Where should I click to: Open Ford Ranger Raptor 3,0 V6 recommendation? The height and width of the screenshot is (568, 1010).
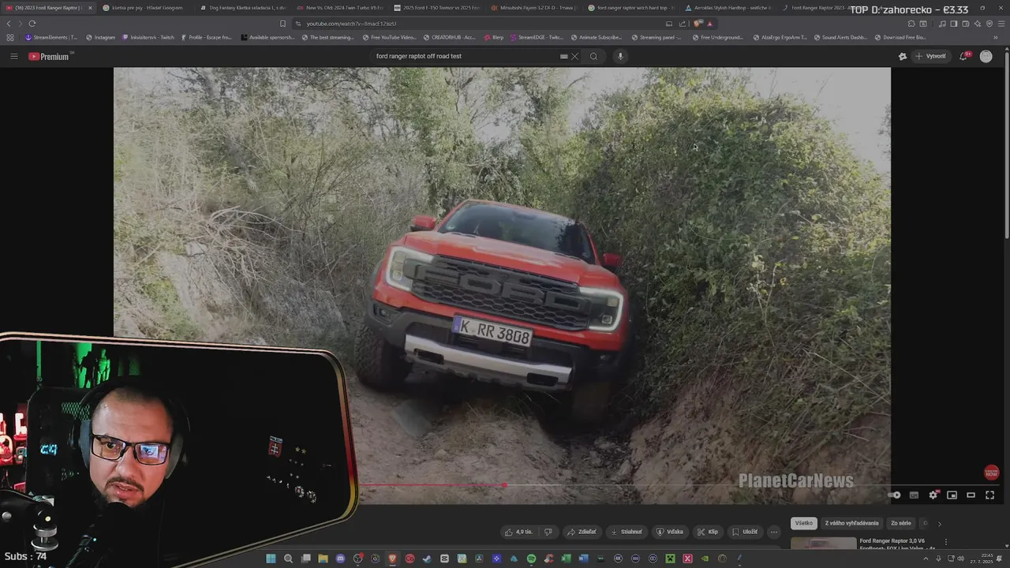(898, 544)
